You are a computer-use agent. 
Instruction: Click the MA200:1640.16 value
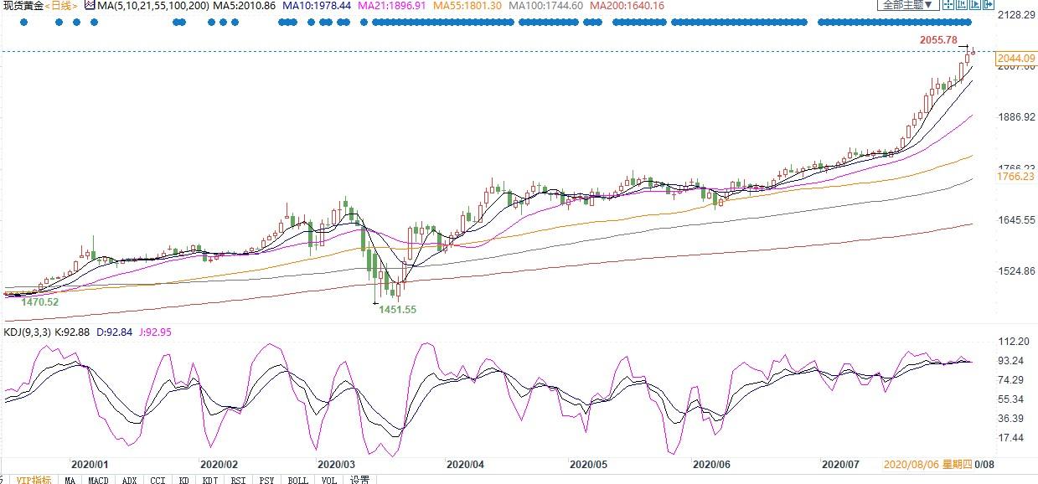coord(627,6)
